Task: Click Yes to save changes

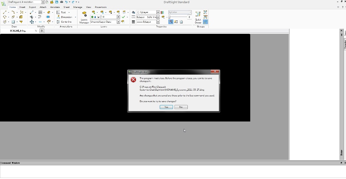Action: 166,107
